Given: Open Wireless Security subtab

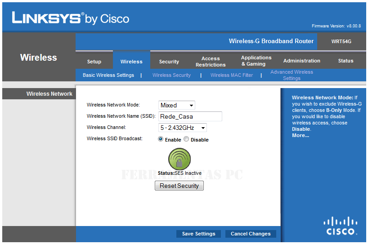Looking at the screenshot, I should click(171, 75).
